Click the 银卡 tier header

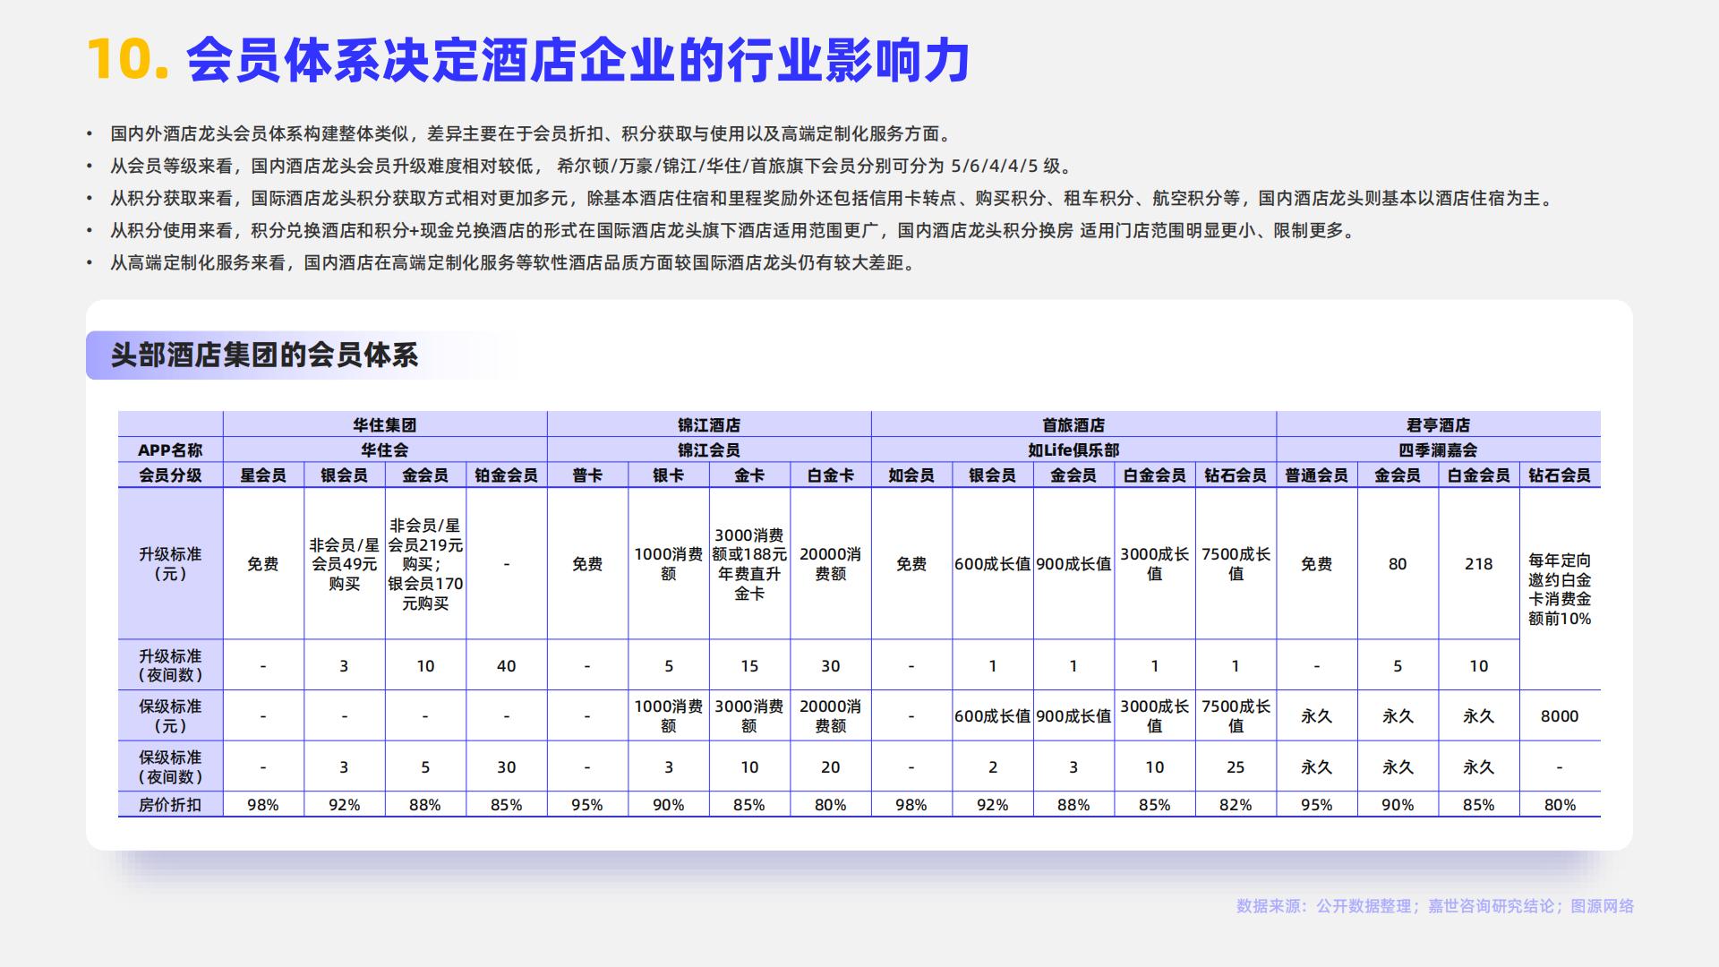coord(669,475)
